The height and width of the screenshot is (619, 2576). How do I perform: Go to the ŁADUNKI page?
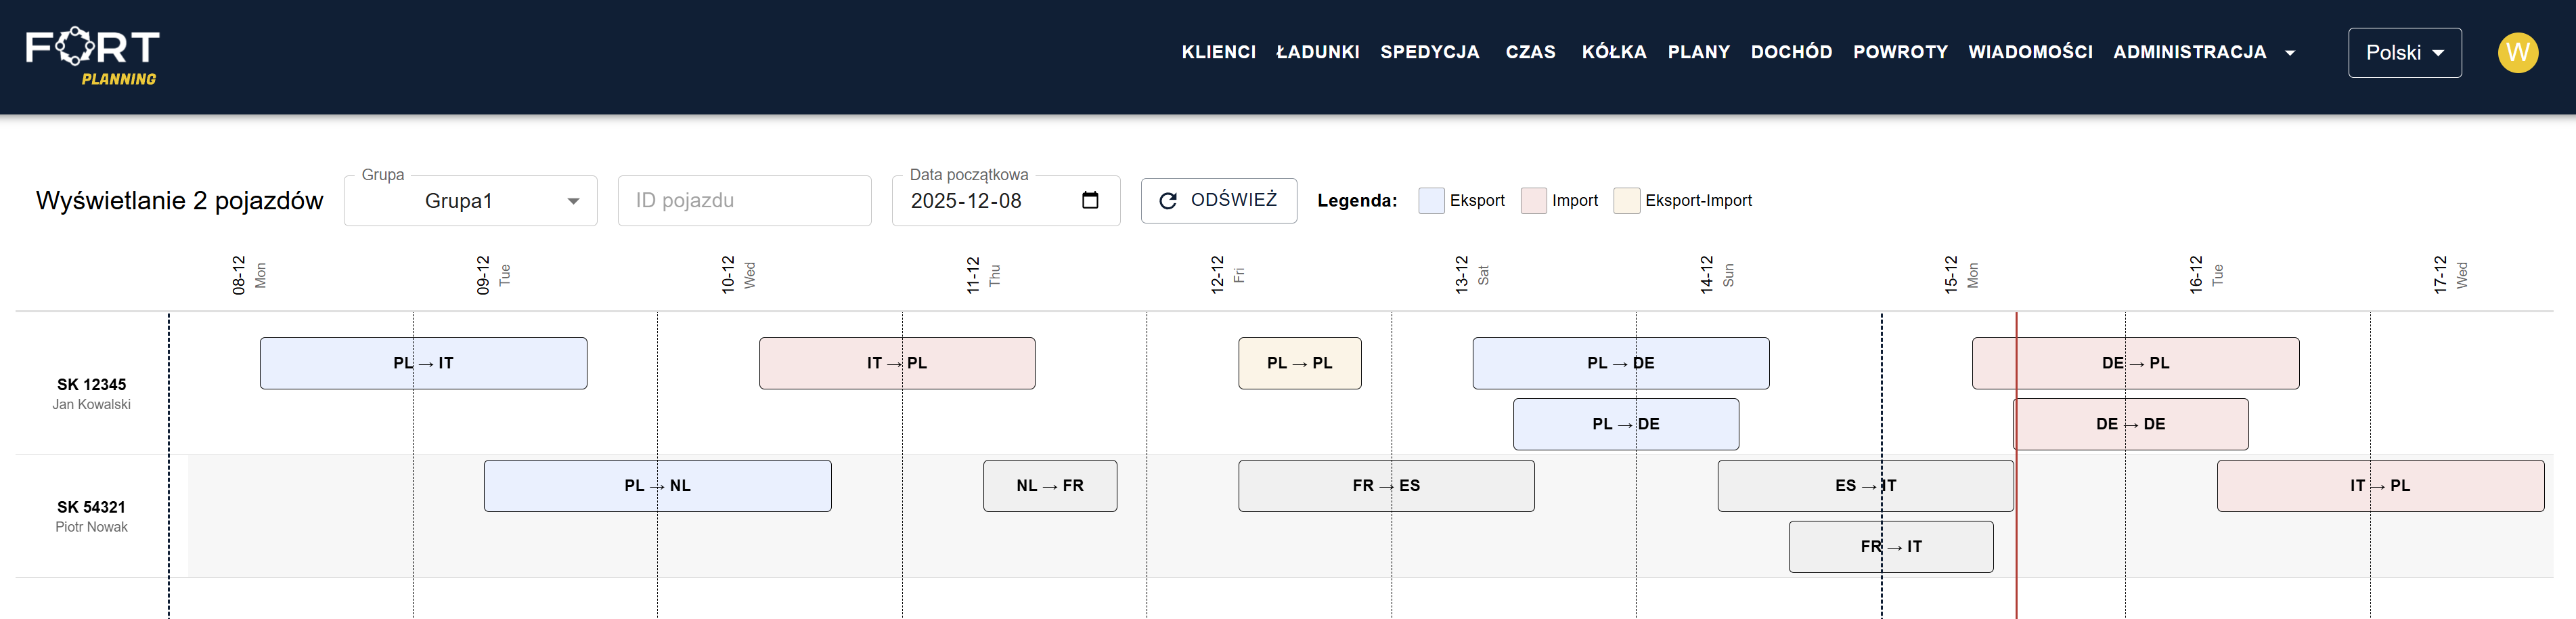pyautogui.click(x=1317, y=52)
